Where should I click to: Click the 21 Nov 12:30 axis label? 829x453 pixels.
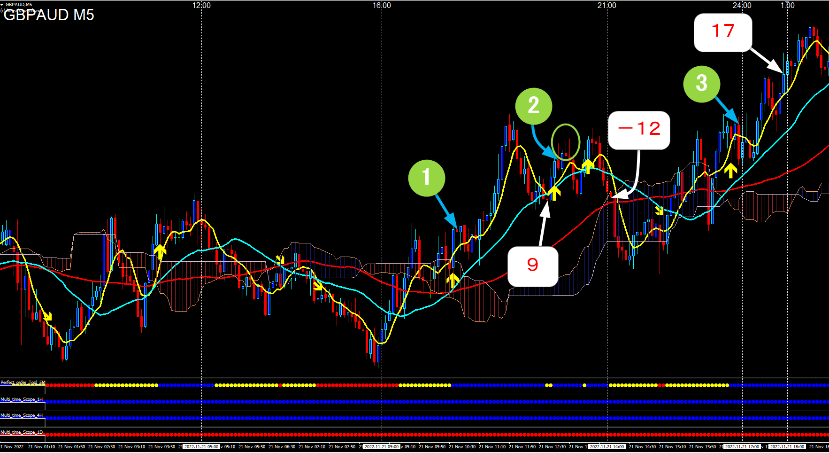coord(552,447)
